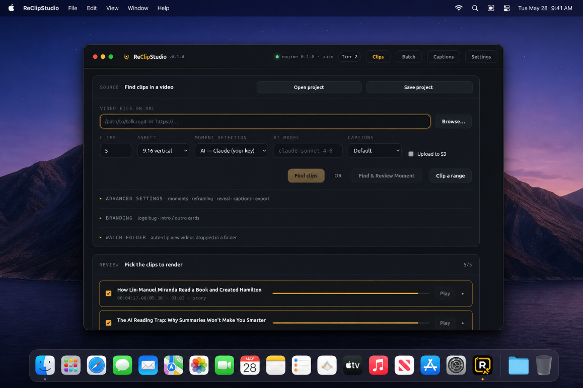Click the AI Reading Trap range slider
The image size is (583, 388).
click(350, 323)
